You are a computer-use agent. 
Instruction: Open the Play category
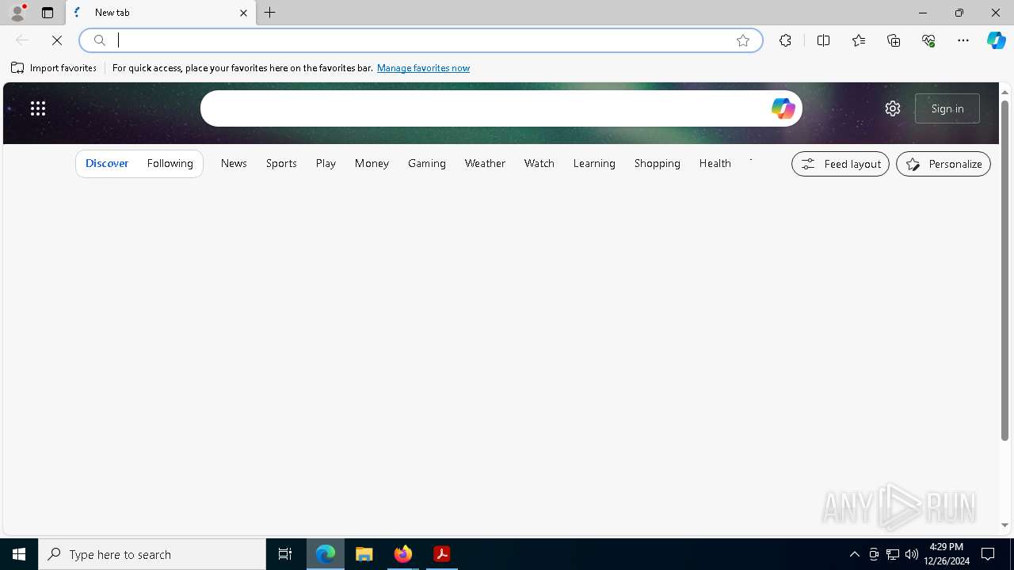326,163
